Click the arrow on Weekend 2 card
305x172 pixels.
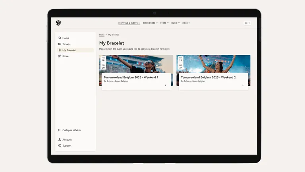(x=243, y=85)
